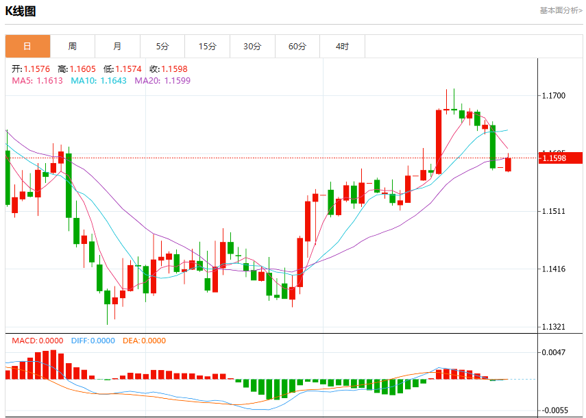Screen dimensions: 586x418
Task: Switch to the 月 monthly tab
Action: click(117, 47)
